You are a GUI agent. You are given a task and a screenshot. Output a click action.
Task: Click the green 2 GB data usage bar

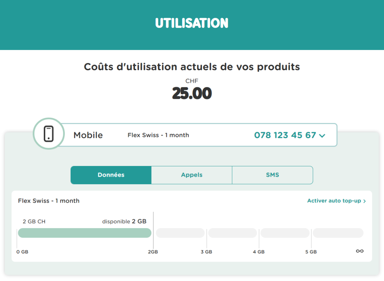(85, 233)
